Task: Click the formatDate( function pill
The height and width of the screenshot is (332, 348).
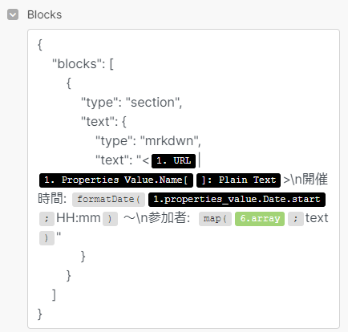Action: coord(108,199)
